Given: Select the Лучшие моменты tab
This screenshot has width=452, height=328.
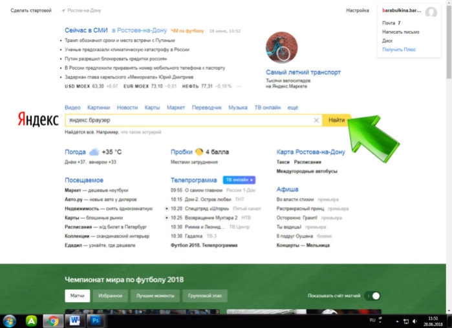Looking at the screenshot, I should (155, 296).
